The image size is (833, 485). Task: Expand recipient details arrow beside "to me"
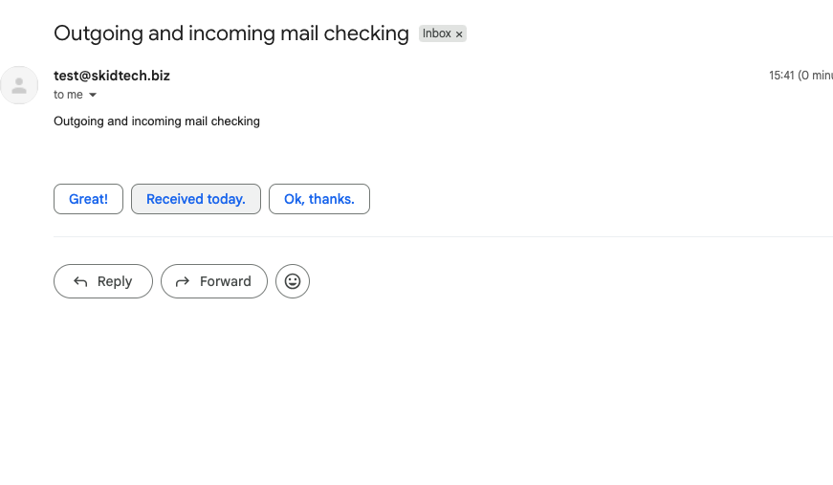[x=93, y=96]
